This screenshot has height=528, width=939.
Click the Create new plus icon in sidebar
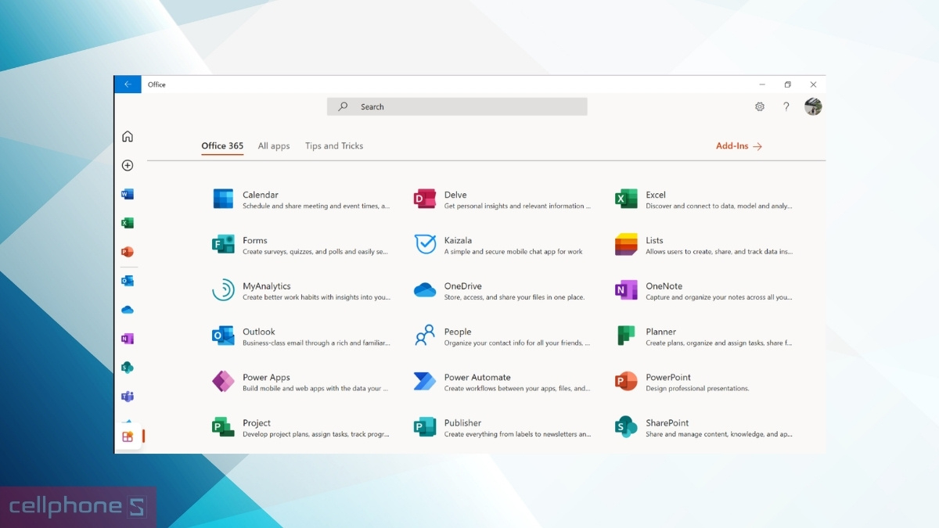[x=128, y=166]
